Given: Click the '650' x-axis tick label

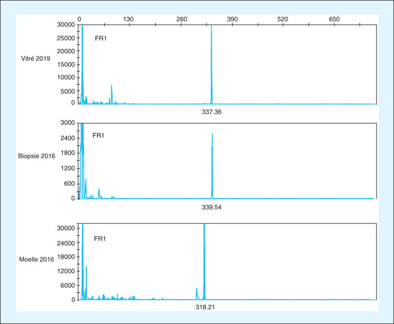Looking at the screenshot, I should (334, 19).
